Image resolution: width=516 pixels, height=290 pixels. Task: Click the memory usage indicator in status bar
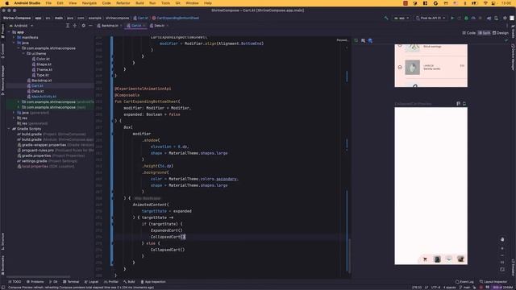502,288
